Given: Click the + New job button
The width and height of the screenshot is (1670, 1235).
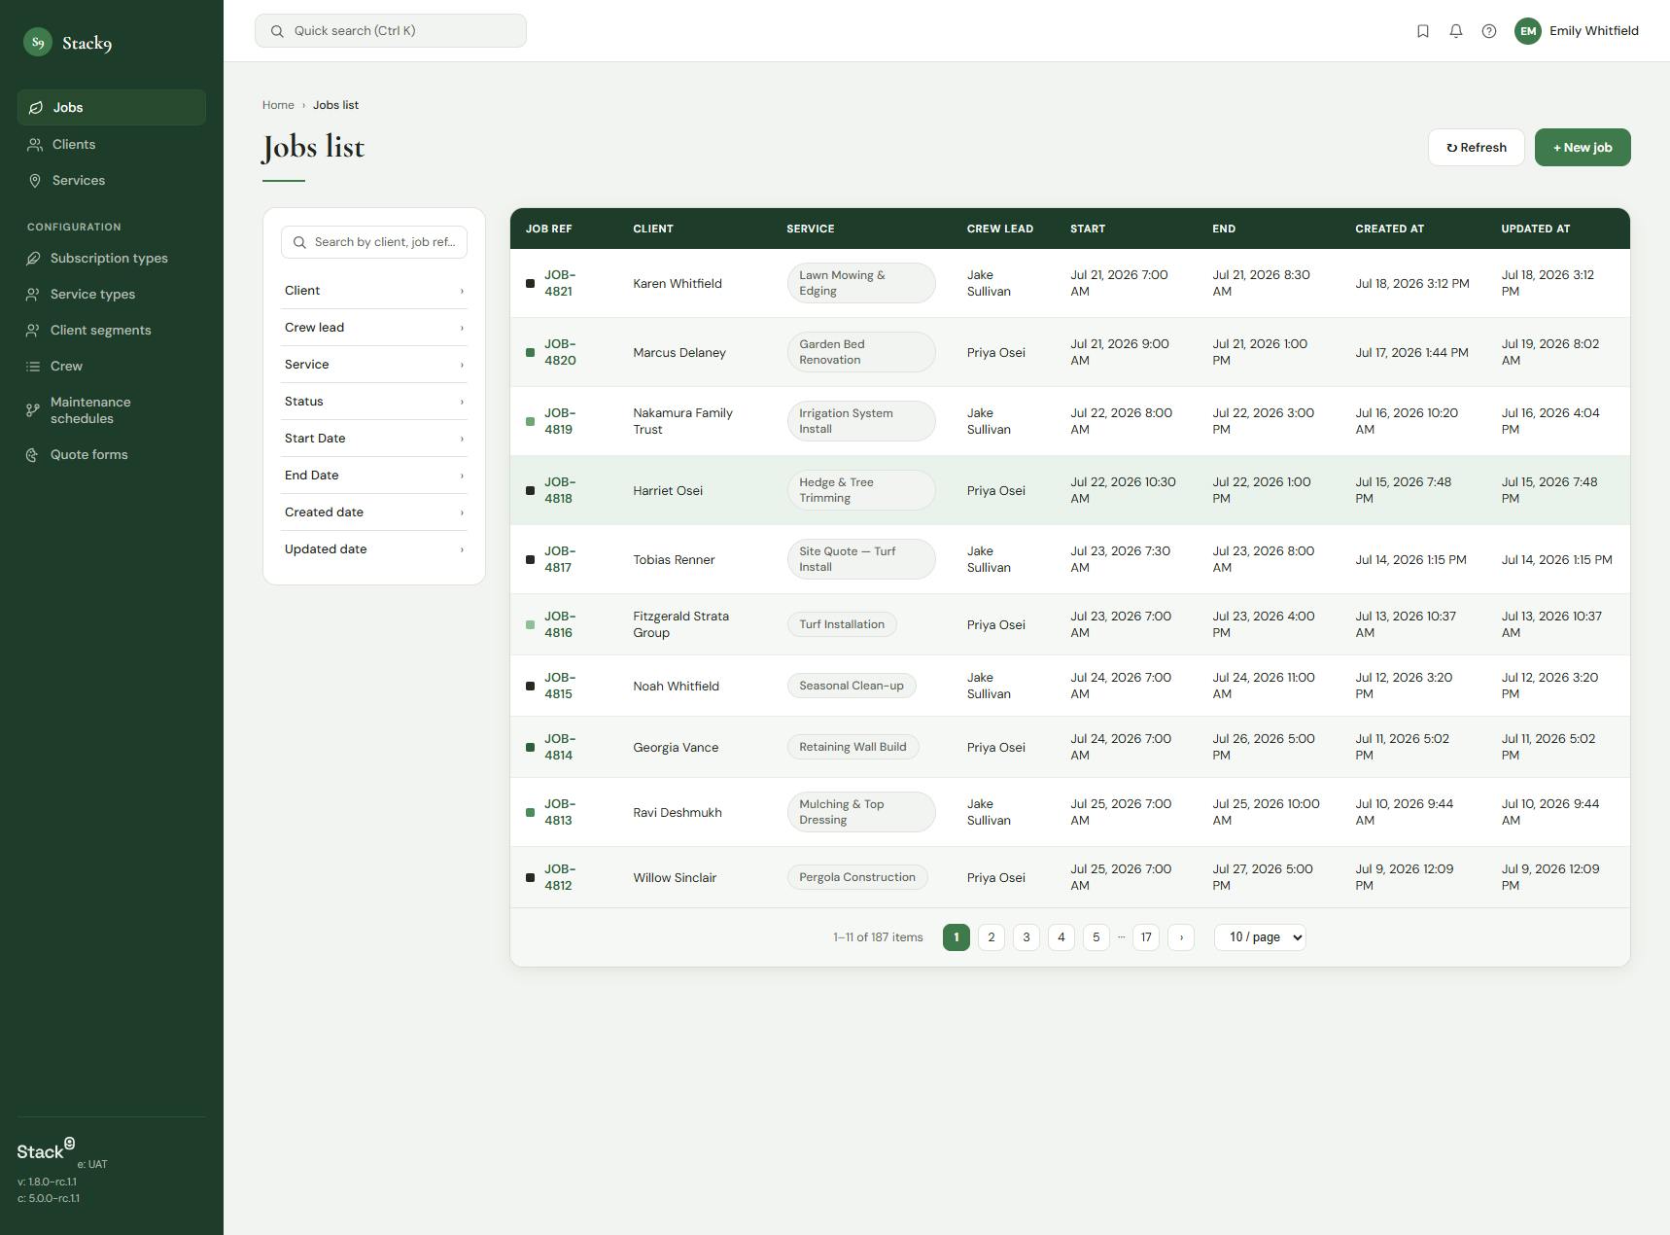Looking at the screenshot, I should pos(1583,148).
